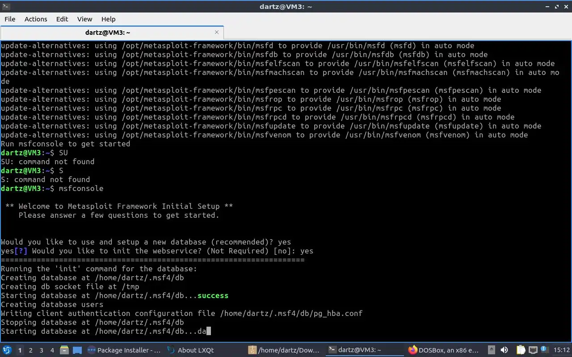
Task: Open the LXQt application menu
Action: pyautogui.click(x=7, y=350)
